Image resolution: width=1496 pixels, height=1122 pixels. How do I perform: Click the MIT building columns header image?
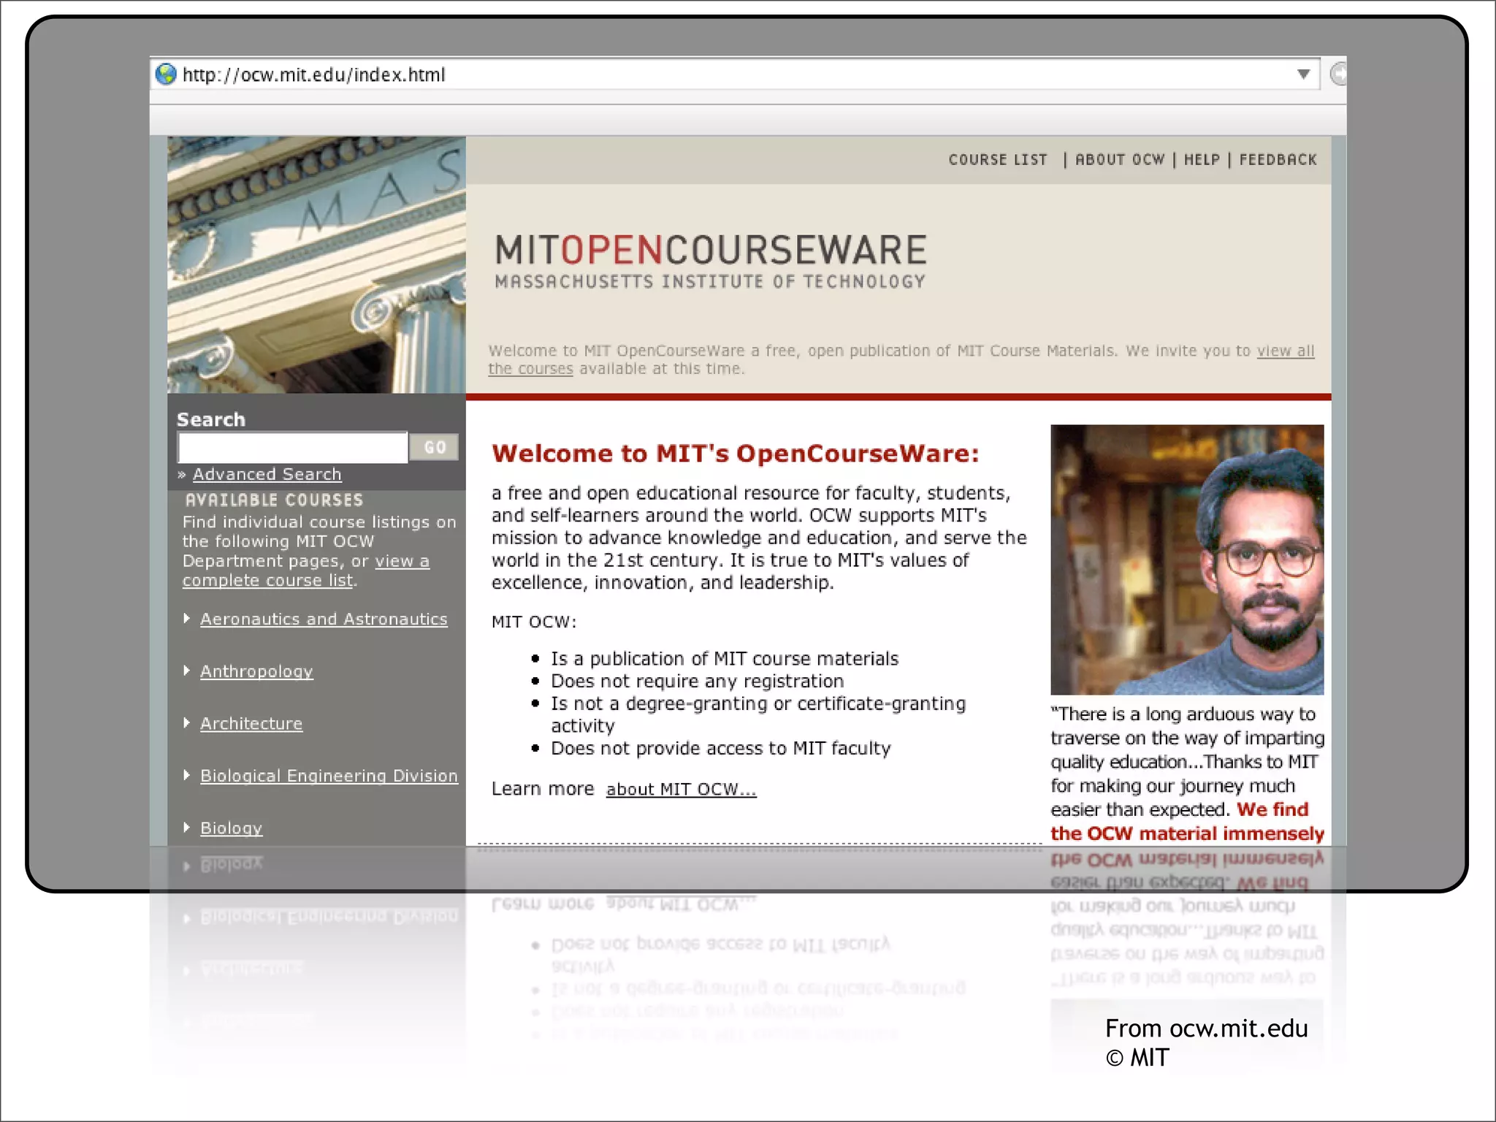(316, 264)
